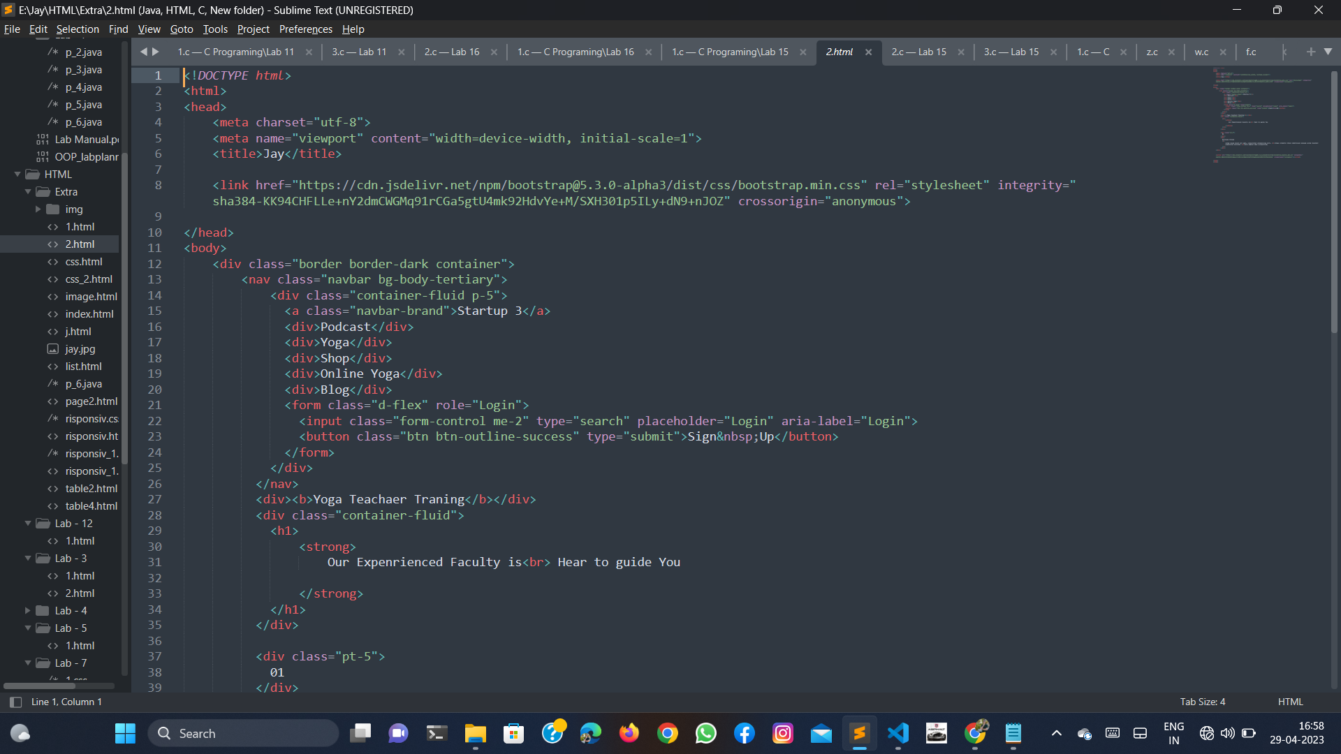The width and height of the screenshot is (1341, 754).
Task: Close the 2.html tab
Action: tap(868, 52)
